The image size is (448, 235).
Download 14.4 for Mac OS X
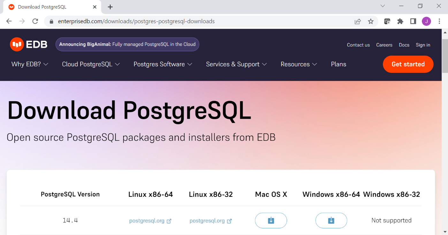[x=271, y=220]
